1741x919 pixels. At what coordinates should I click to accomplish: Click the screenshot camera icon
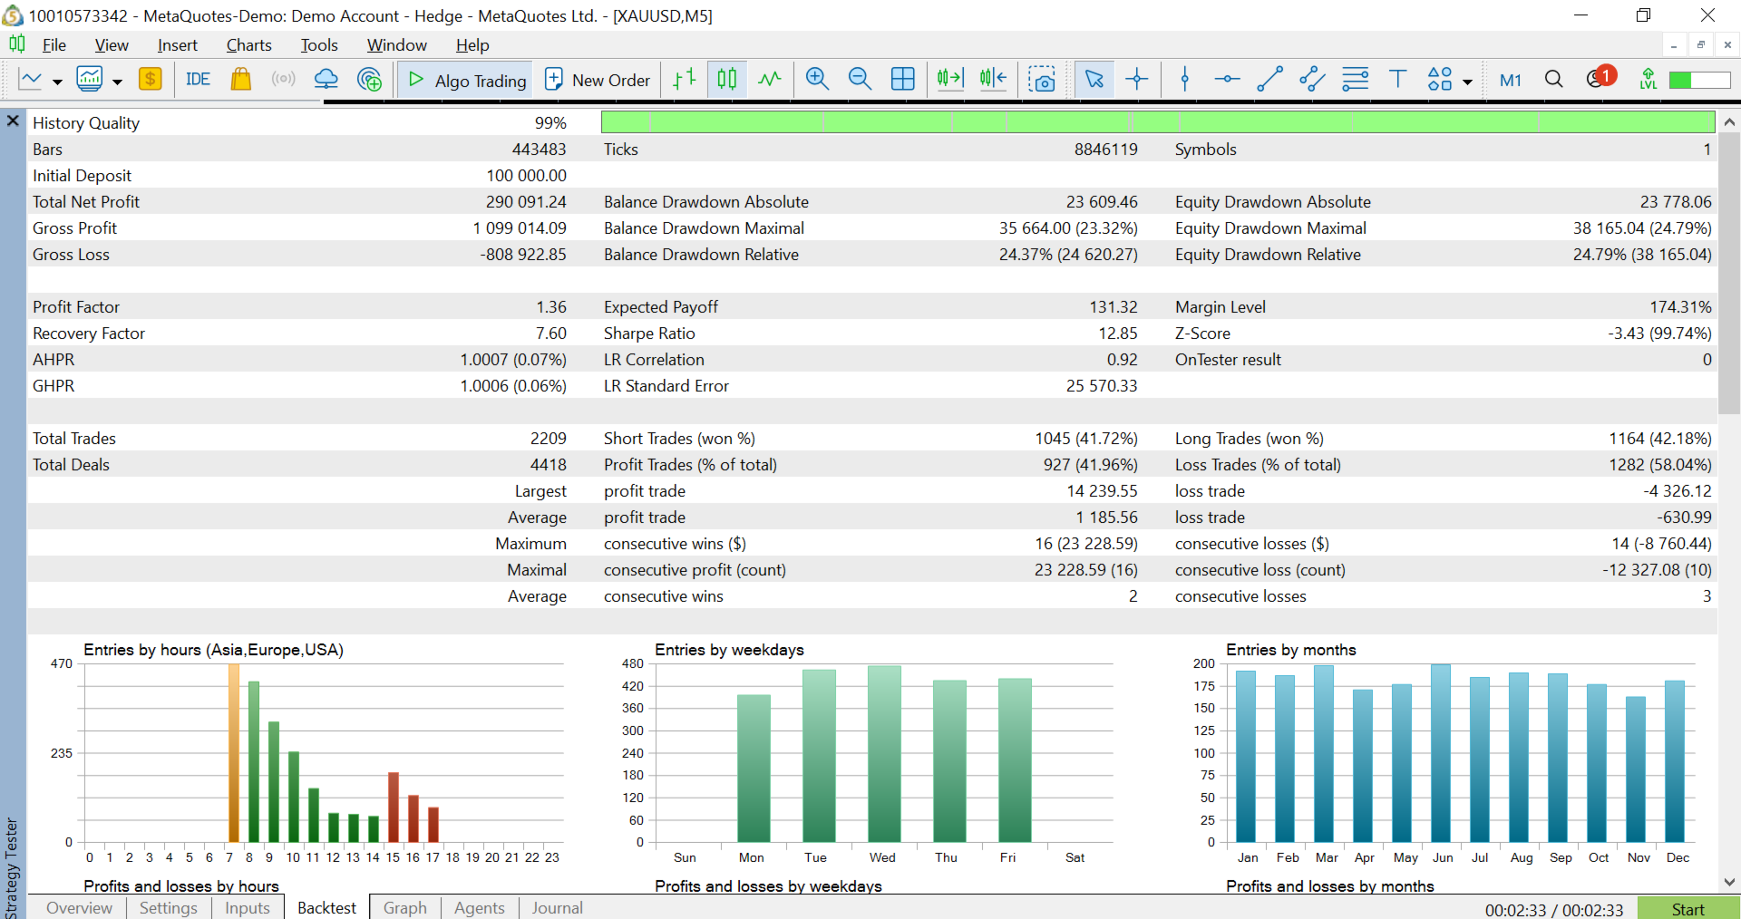click(x=1042, y=80)
